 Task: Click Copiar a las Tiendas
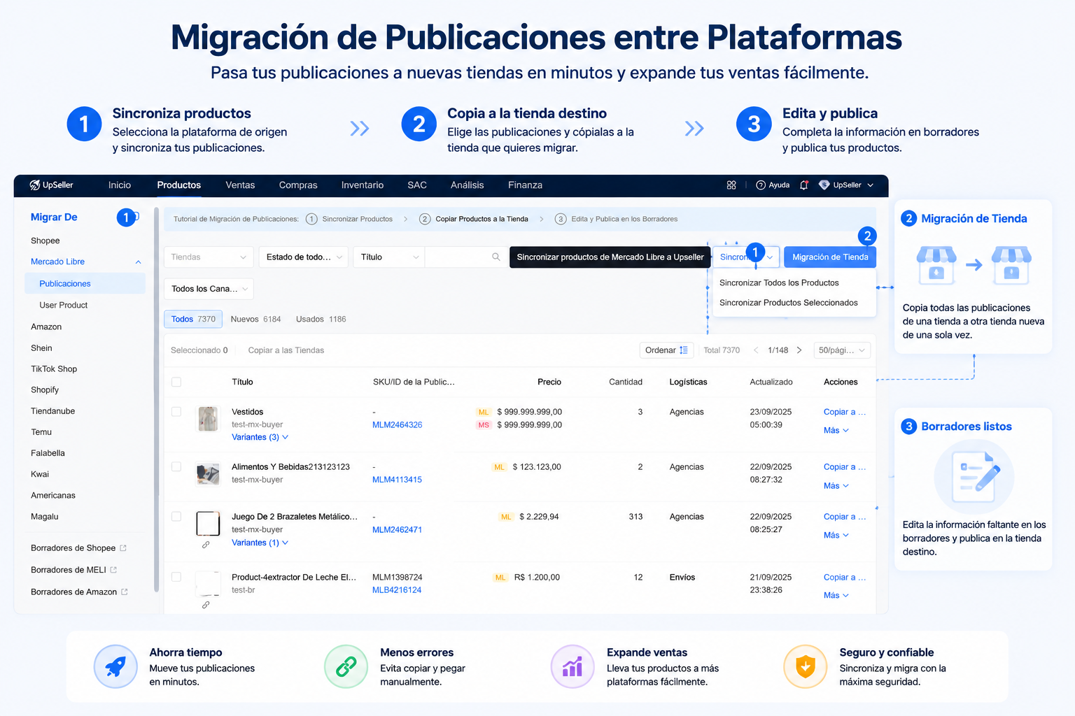[x=286, y=350]
